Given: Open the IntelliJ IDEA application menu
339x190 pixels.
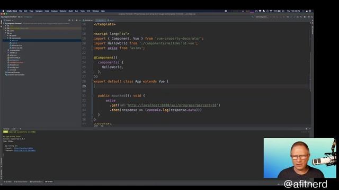Looking at the screenshot, I should pyautogui.click(x=12, y=11).
